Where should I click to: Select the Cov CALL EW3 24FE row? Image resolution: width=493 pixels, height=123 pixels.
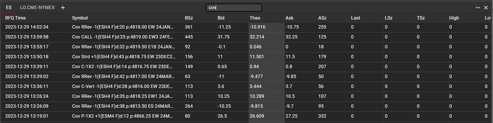coord(122,37)
